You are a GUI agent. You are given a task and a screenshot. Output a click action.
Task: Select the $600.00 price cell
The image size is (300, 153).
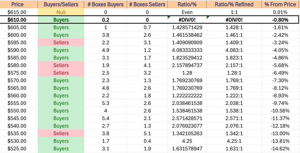point(19,35)
